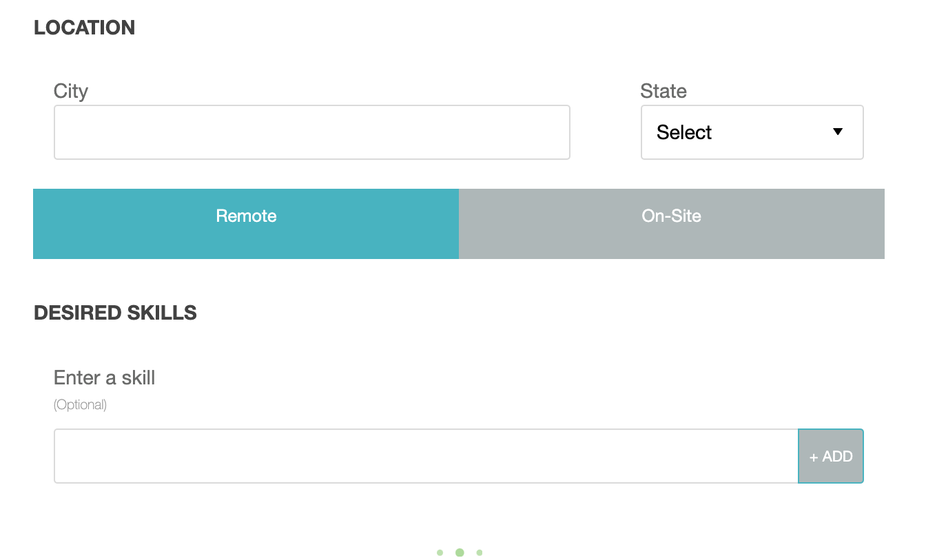
Task: Click the LOCATION section heading
Action: (x=85, y=28)
